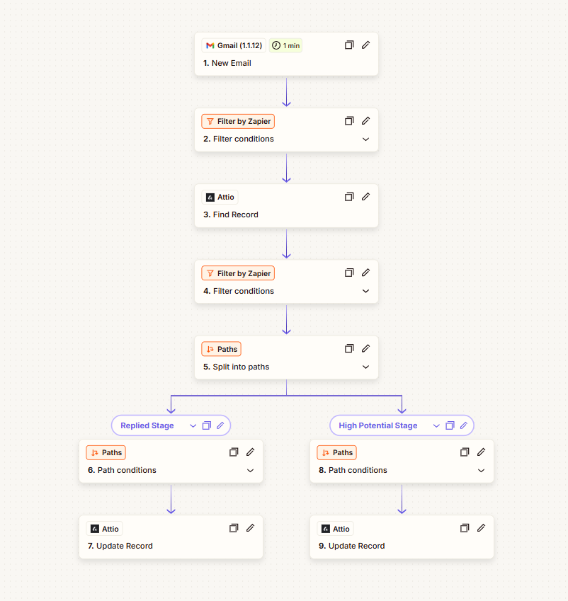568x601 pixels.
Task: Select the 8. Path conditions step card
Action: [402, 461]
